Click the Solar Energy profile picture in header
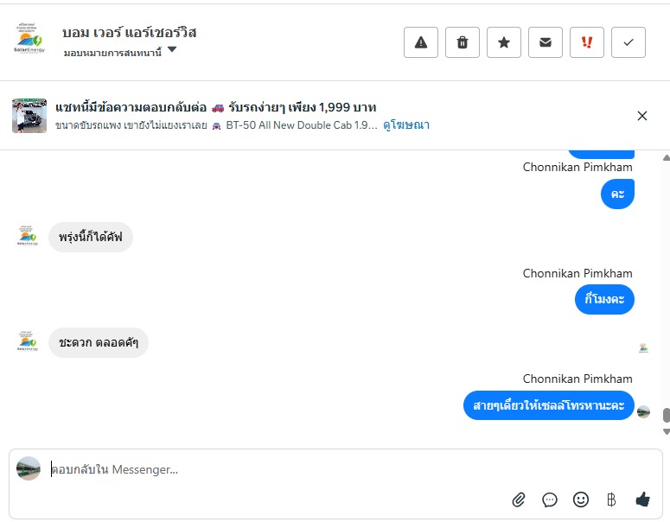 (29, 41)
